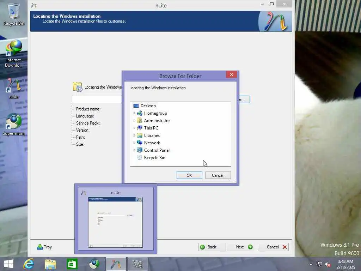Close the Browse For Folder dialog
Viewport: 361px width, 271px height.
tap(231, 75)
